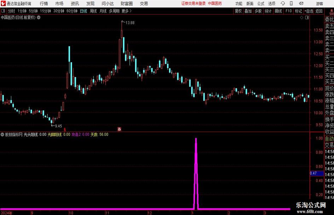Open the 市场 menu
Viewport: 334px width, 215px height.
59,4
